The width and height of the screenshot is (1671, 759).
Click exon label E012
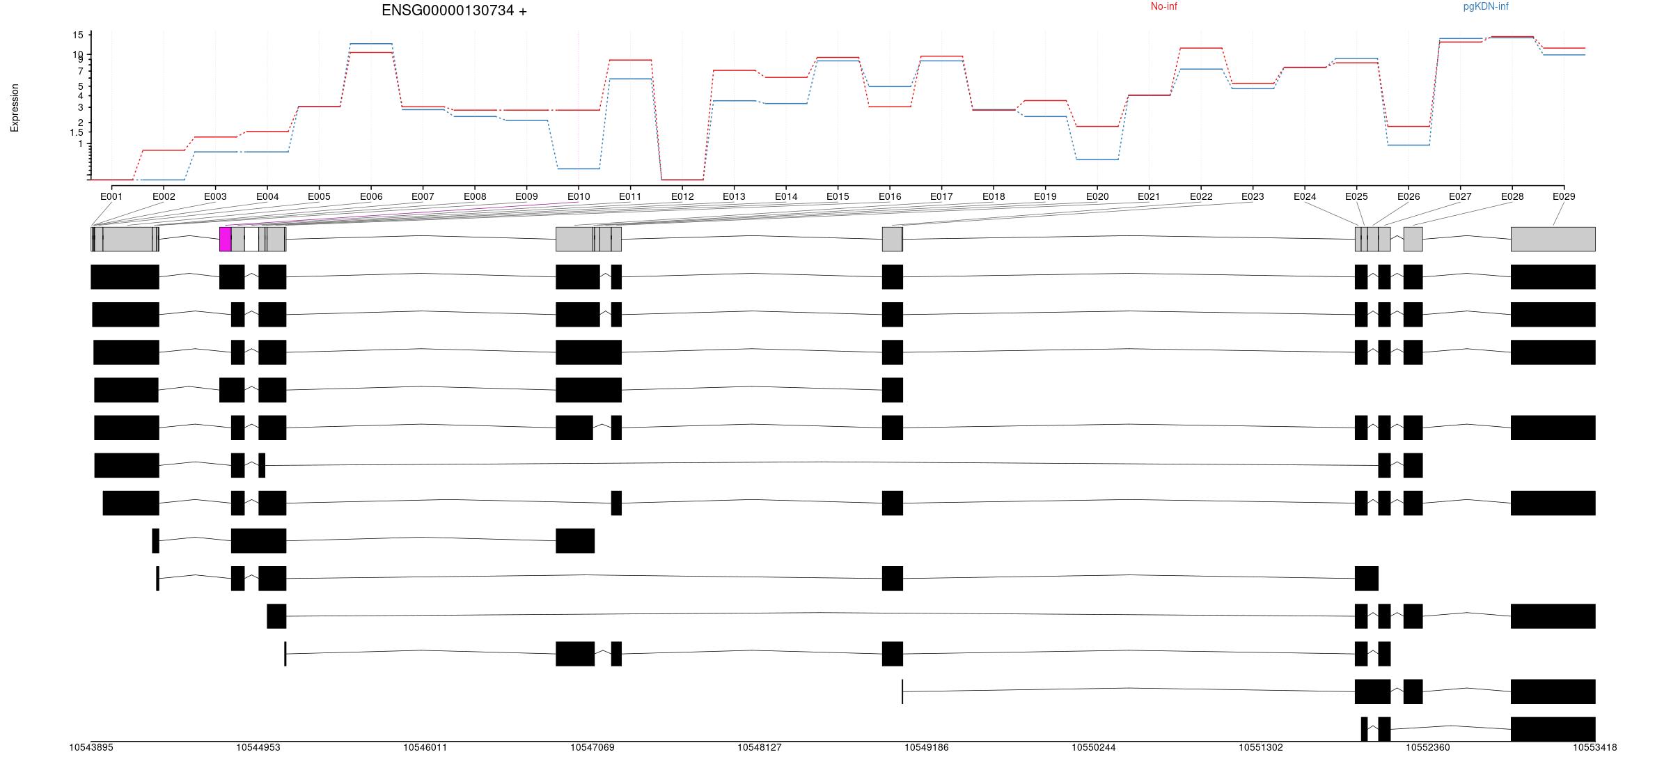point(682,196)
